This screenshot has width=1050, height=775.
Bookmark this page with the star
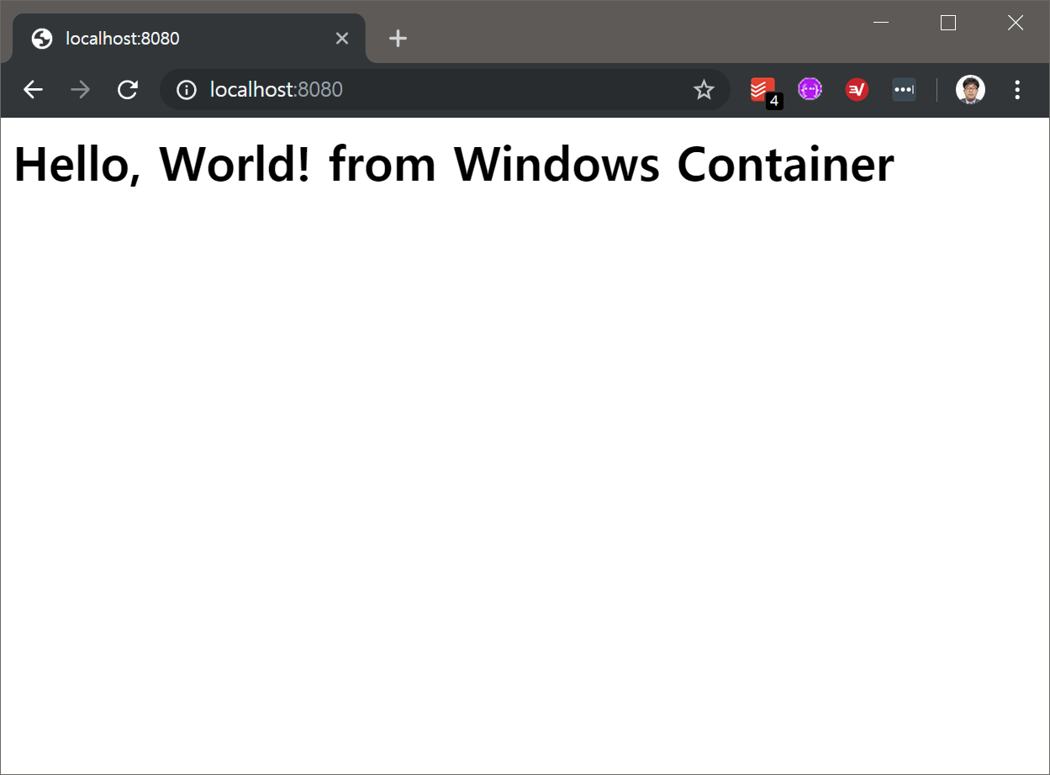click(704, 90)
